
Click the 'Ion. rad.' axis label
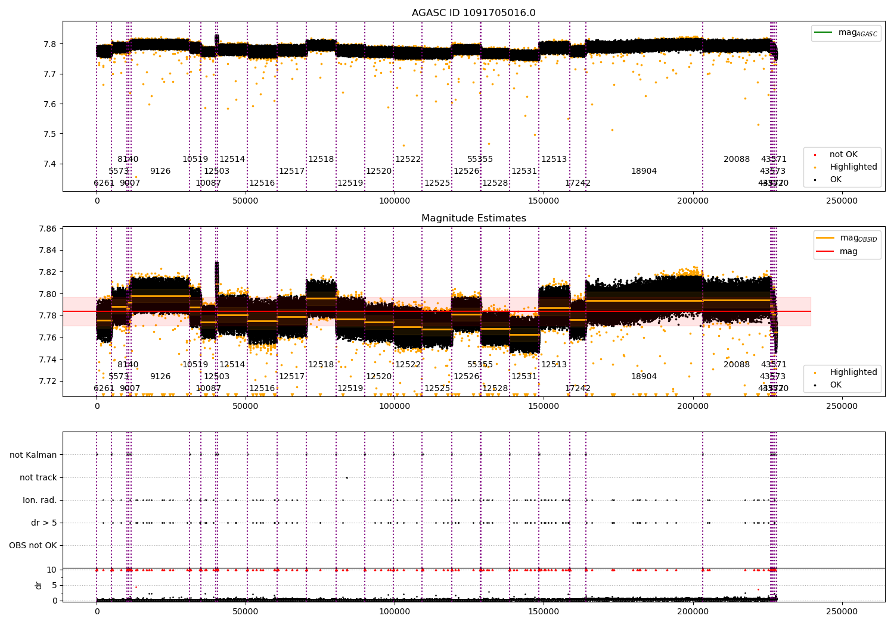coord(40,500)
